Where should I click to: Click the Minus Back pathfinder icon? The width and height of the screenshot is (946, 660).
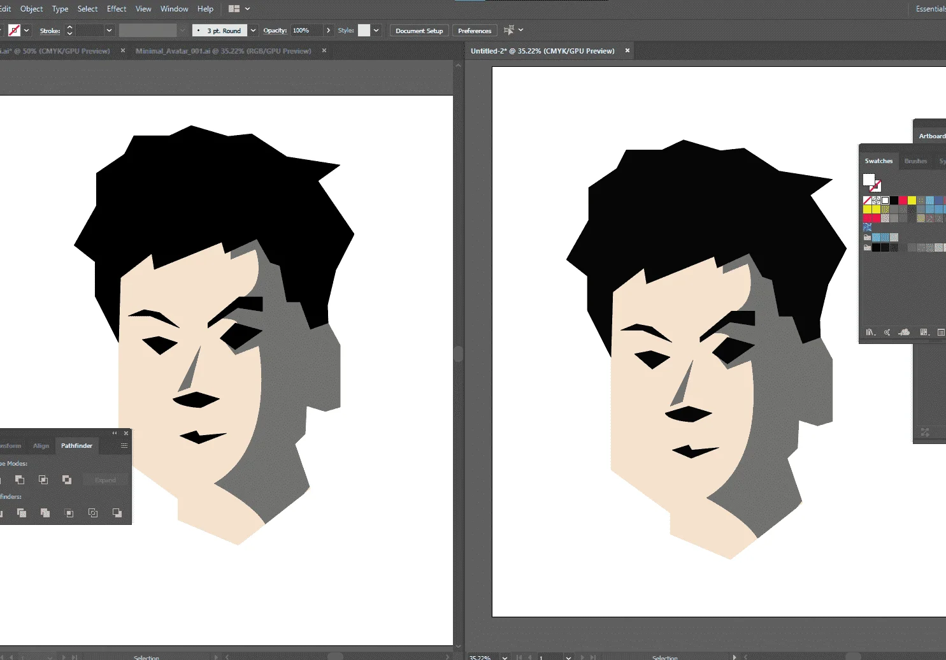click(117, 513)
